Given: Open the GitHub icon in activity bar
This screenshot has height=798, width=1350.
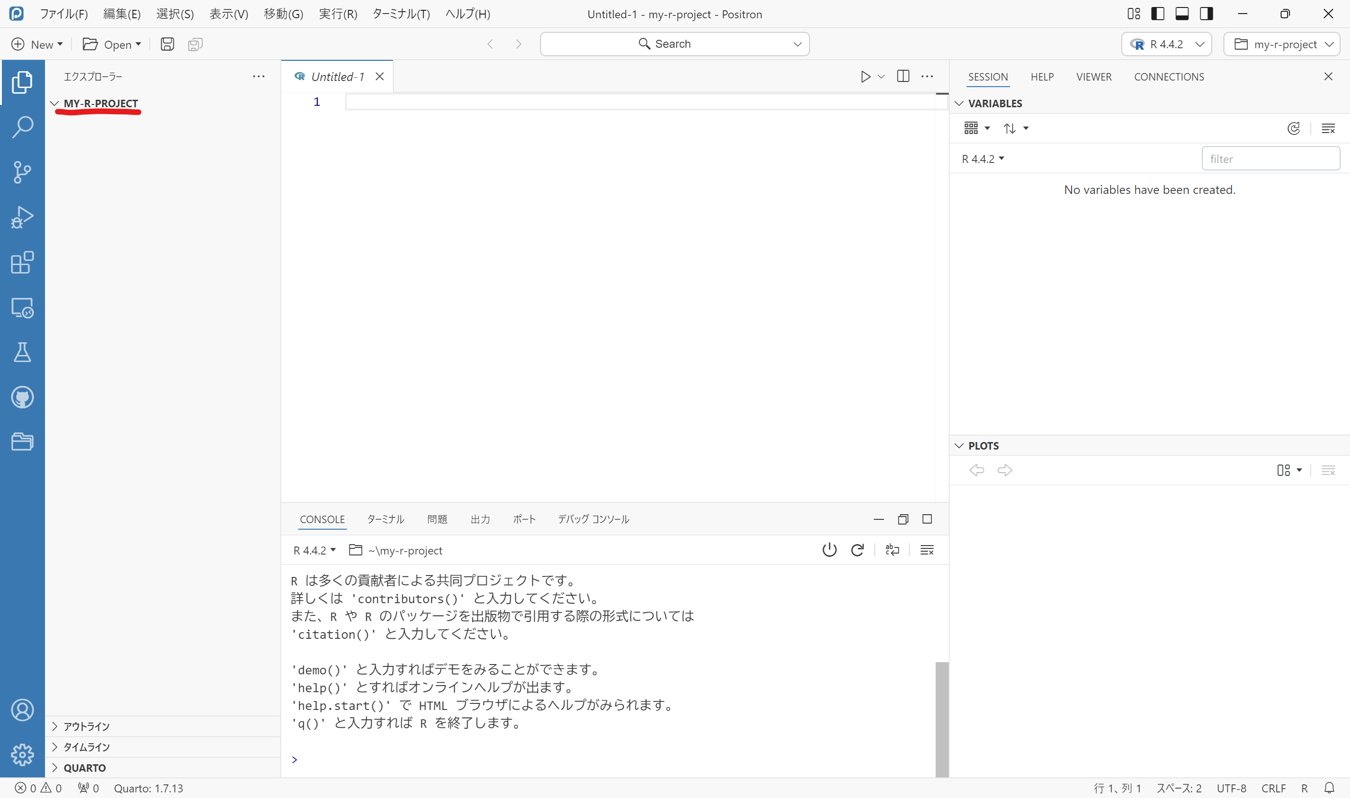Looking at the screenshot, I should pyautogui.click(x=22, y=398).
